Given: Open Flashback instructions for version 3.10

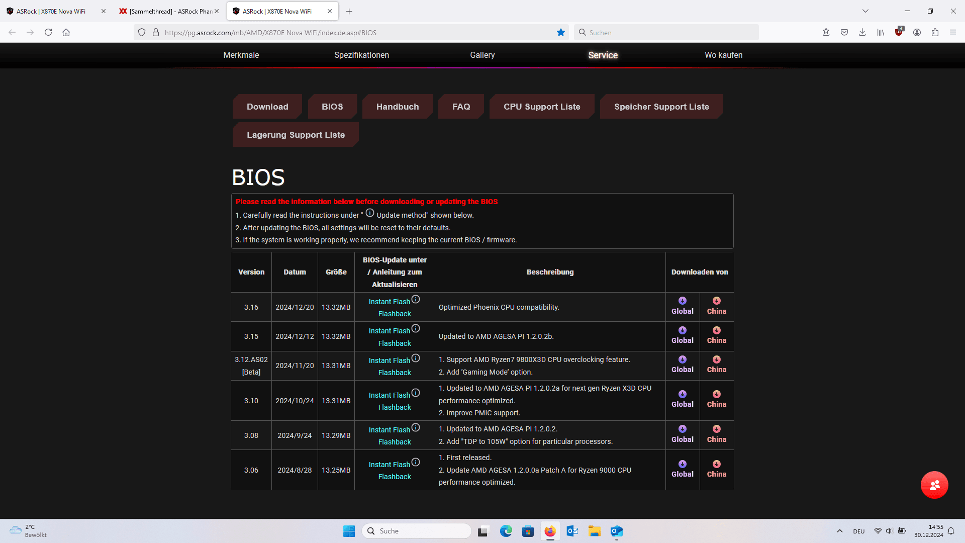Looking at the screenshot, I should (395, 407).
